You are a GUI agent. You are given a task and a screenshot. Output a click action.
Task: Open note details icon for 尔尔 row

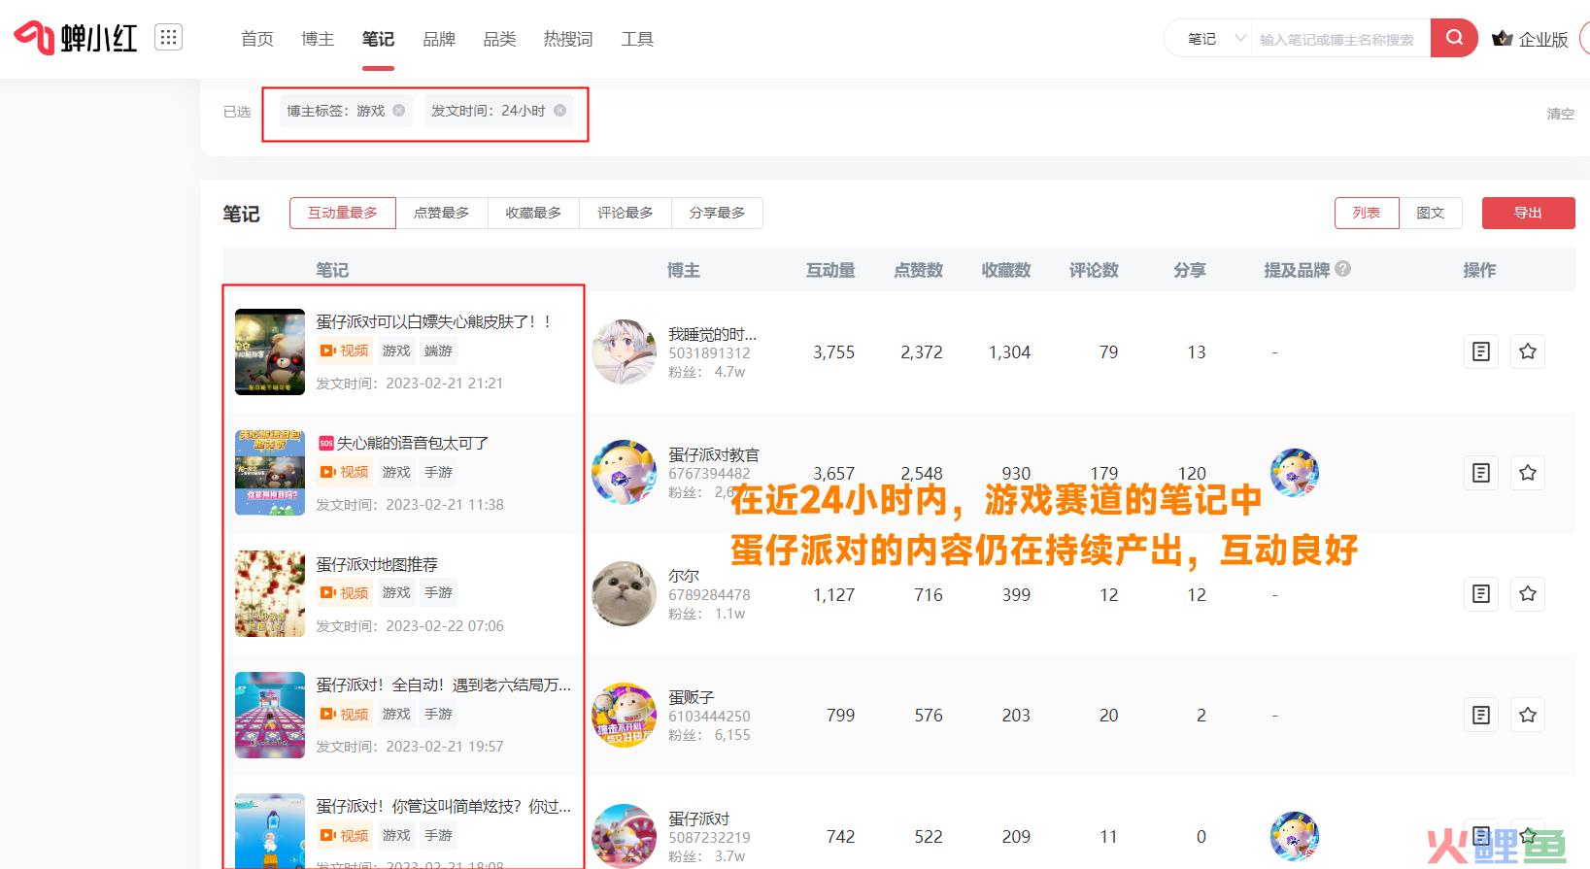tap(1481, 593)
